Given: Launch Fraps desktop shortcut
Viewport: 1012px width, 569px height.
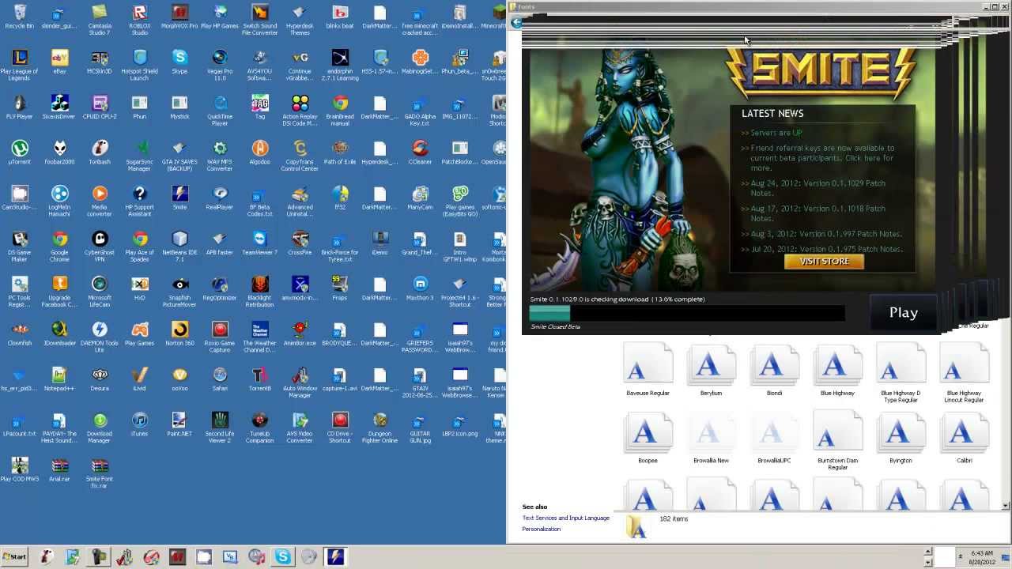Looking at the screenshot, I should 340,288.
